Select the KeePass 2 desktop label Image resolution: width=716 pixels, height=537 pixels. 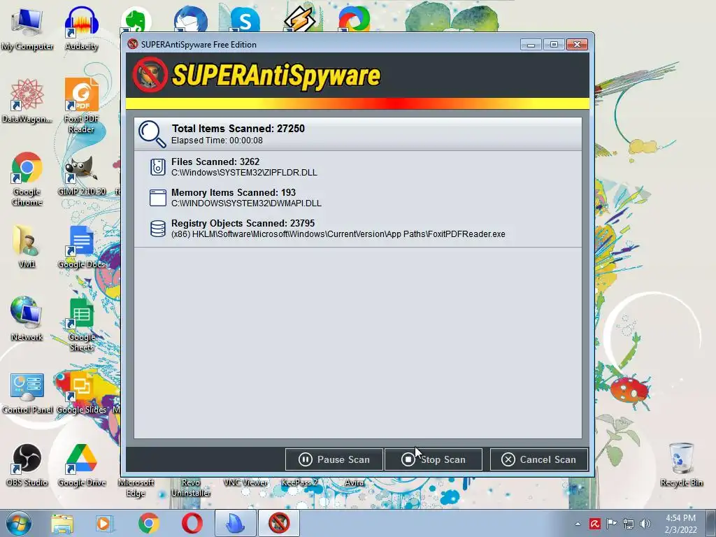click(299, 482)
